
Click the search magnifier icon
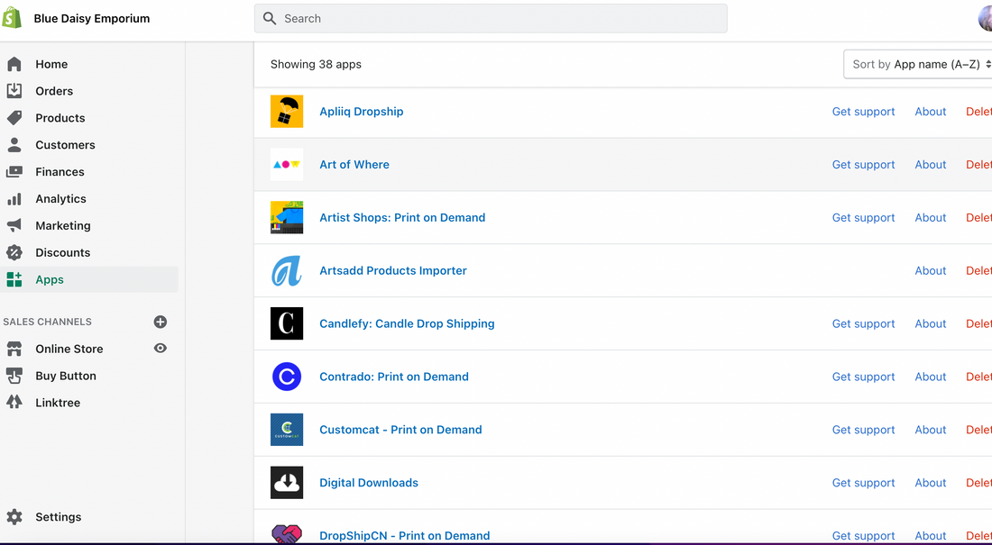pyautogui.click(x=270, y=18)
